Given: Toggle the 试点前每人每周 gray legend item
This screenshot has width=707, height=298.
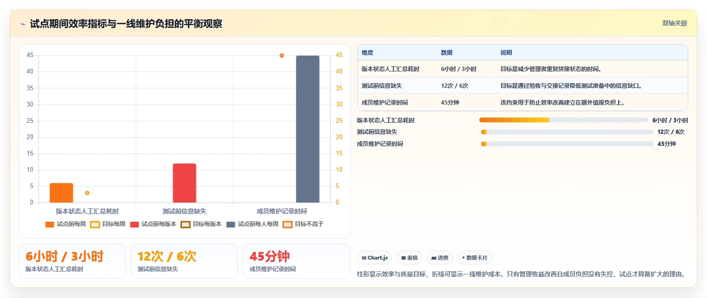Looking at the screenshot, I should coord(252,224).
